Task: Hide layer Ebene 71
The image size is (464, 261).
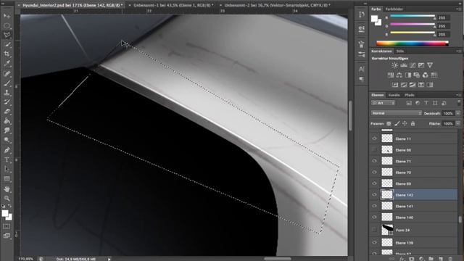Action: tap(374, 161)
